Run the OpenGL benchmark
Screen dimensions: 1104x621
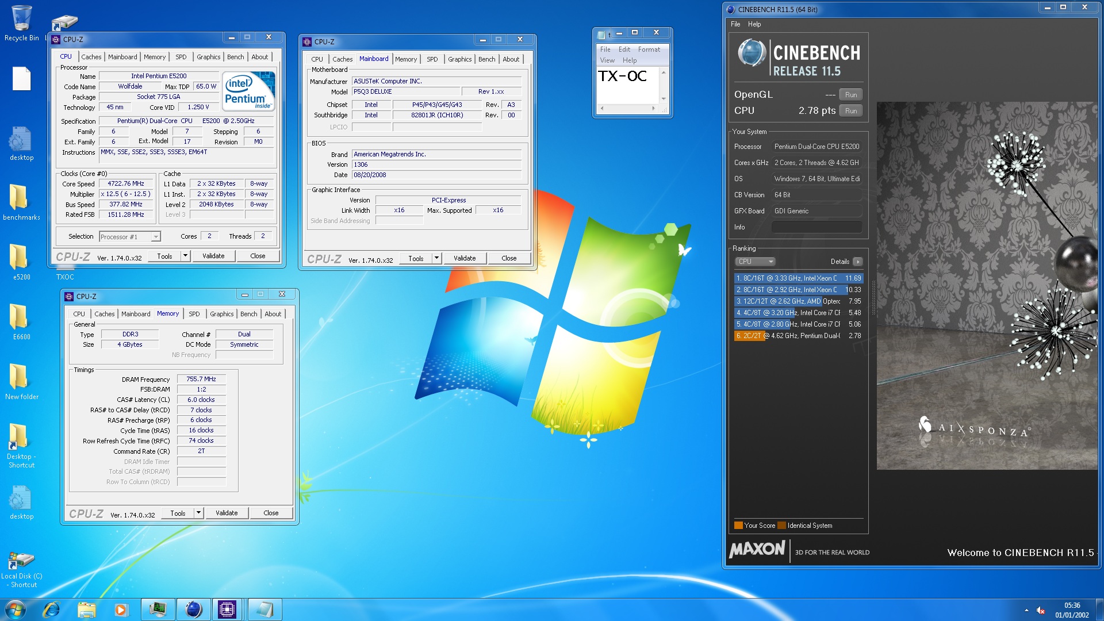(x=850, y=95)
